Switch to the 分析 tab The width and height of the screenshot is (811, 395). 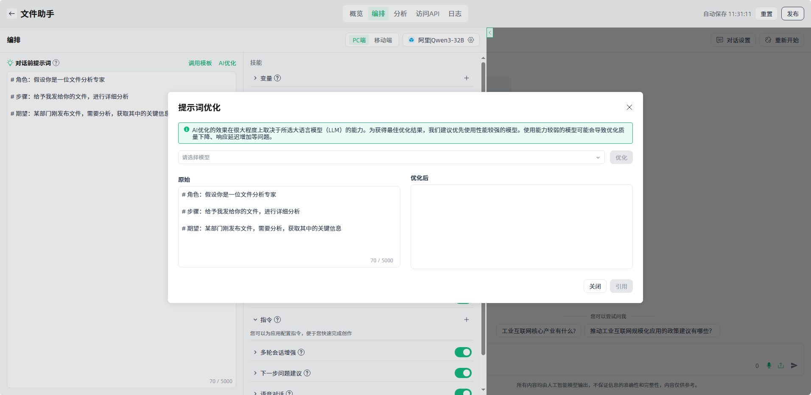(400, 14)
